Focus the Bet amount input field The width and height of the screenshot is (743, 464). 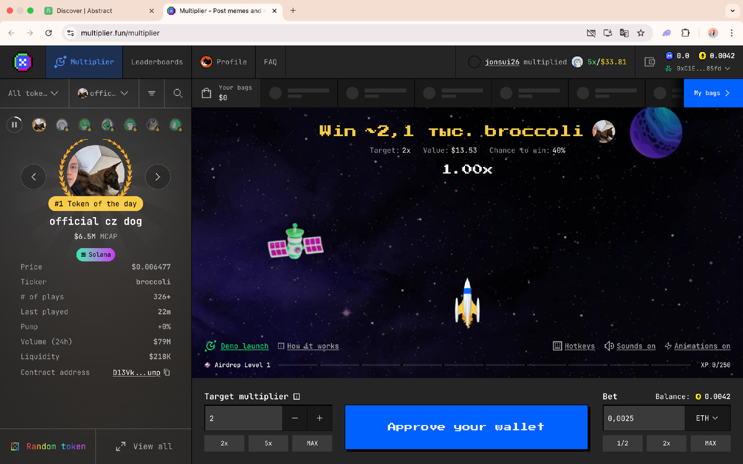pos(644,418)
